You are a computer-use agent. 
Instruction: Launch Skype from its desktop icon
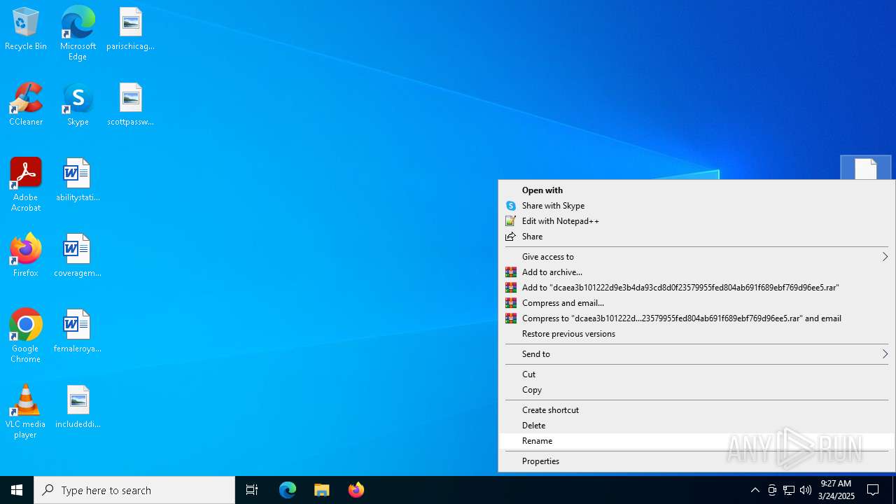click(78, 105)
